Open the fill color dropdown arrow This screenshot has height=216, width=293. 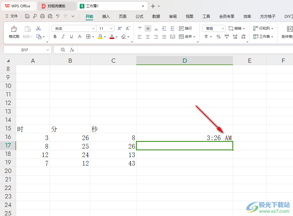pyautogui.click(x=105, y=37)
